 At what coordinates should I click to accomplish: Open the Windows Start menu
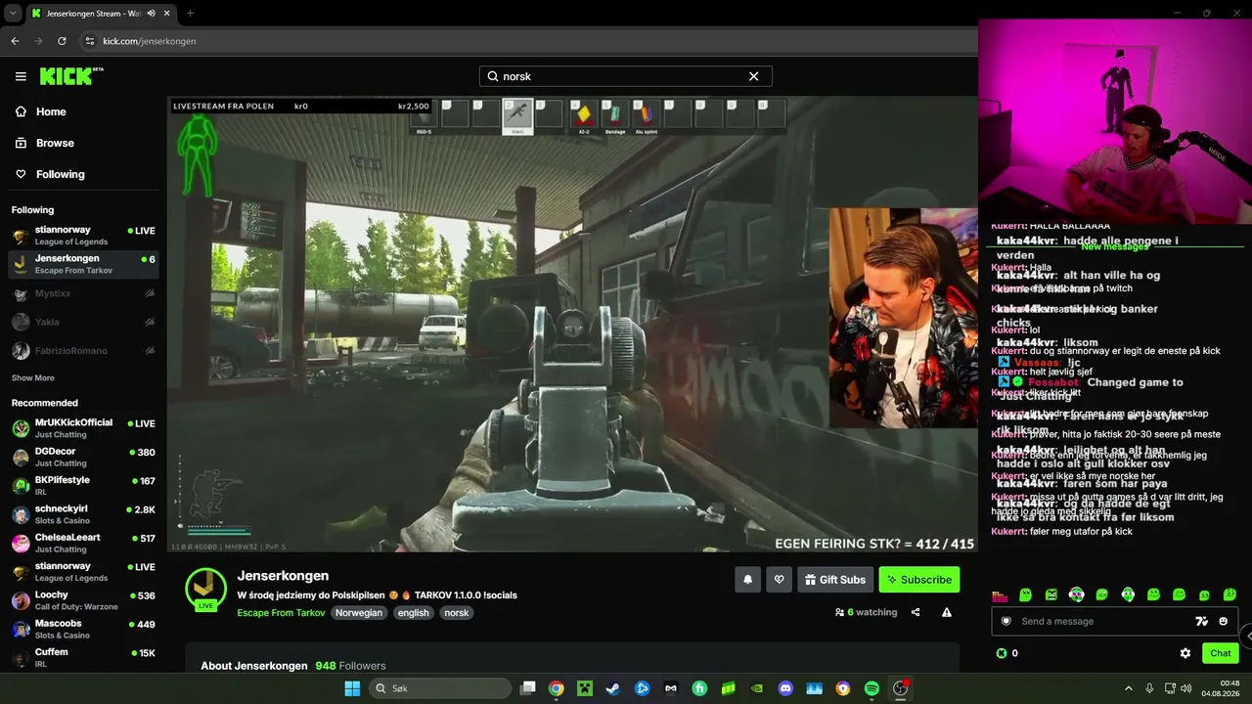[352, 688]
